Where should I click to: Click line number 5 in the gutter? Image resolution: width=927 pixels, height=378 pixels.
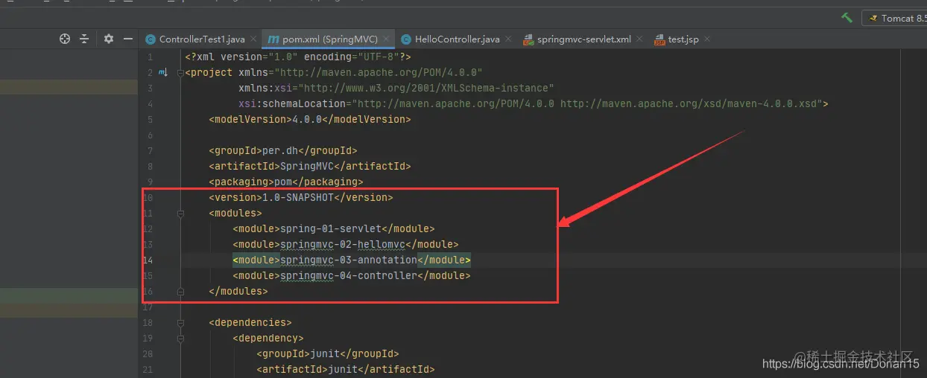point(150,120)
